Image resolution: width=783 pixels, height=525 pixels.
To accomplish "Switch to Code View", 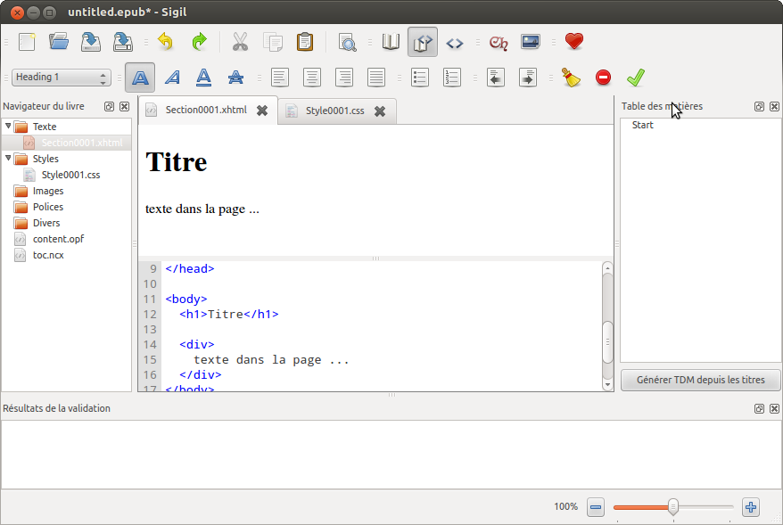I will coord(455,43).
